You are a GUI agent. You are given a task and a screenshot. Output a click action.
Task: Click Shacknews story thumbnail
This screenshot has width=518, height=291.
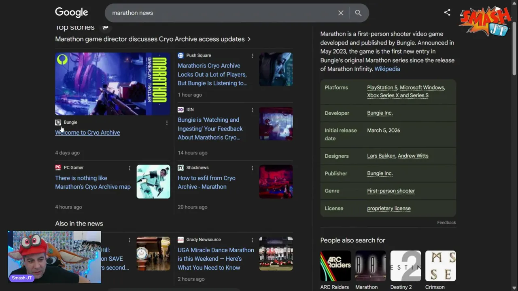coord(276,181)
